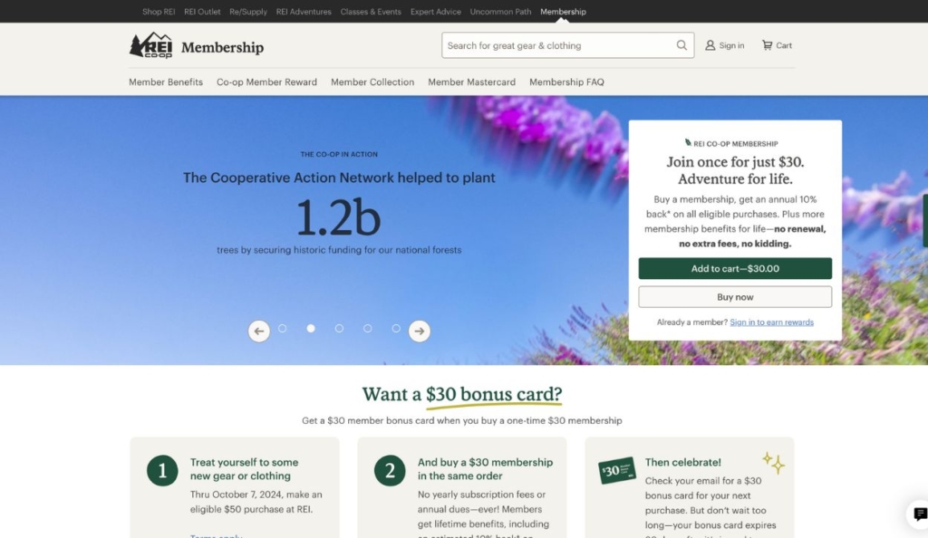Select the first carousel dot
Image resolution: width=928 pixels, height=538 pixels.
point(283,328)
